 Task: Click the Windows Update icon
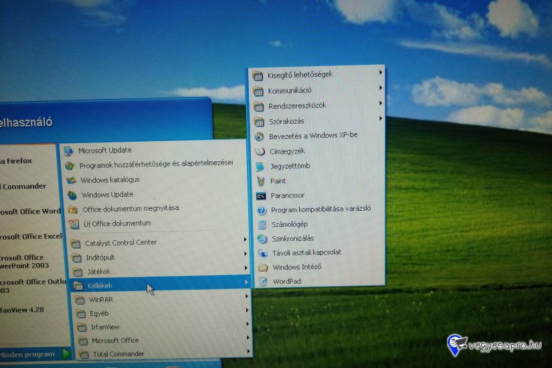[72, 195]
